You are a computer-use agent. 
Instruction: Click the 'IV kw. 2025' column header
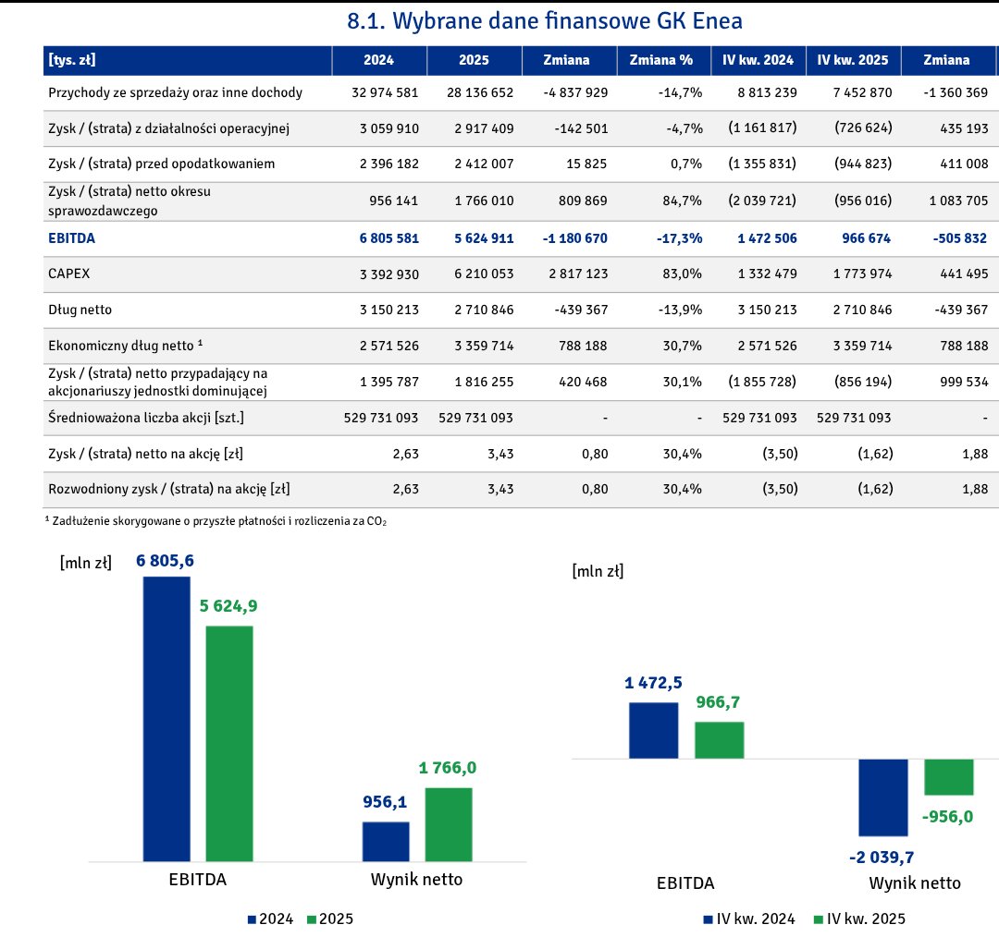[x=853, y=60]
